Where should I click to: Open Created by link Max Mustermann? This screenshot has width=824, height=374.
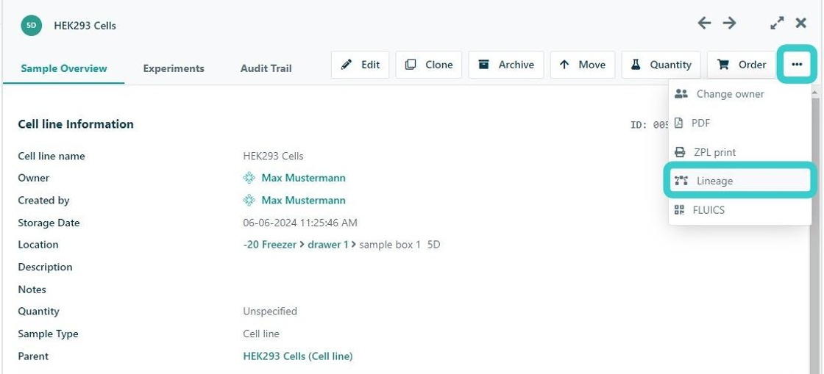pyautogui.click(x=303, y=201)
